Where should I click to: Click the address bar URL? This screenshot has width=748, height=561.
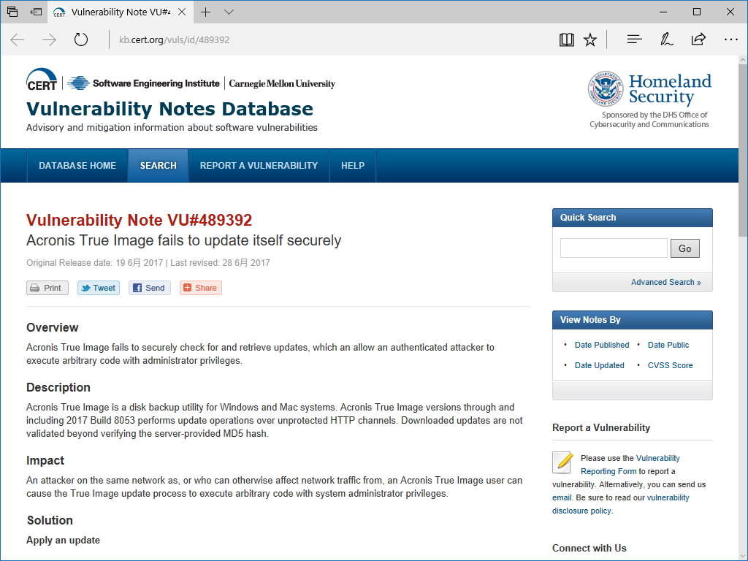point(174,39)
